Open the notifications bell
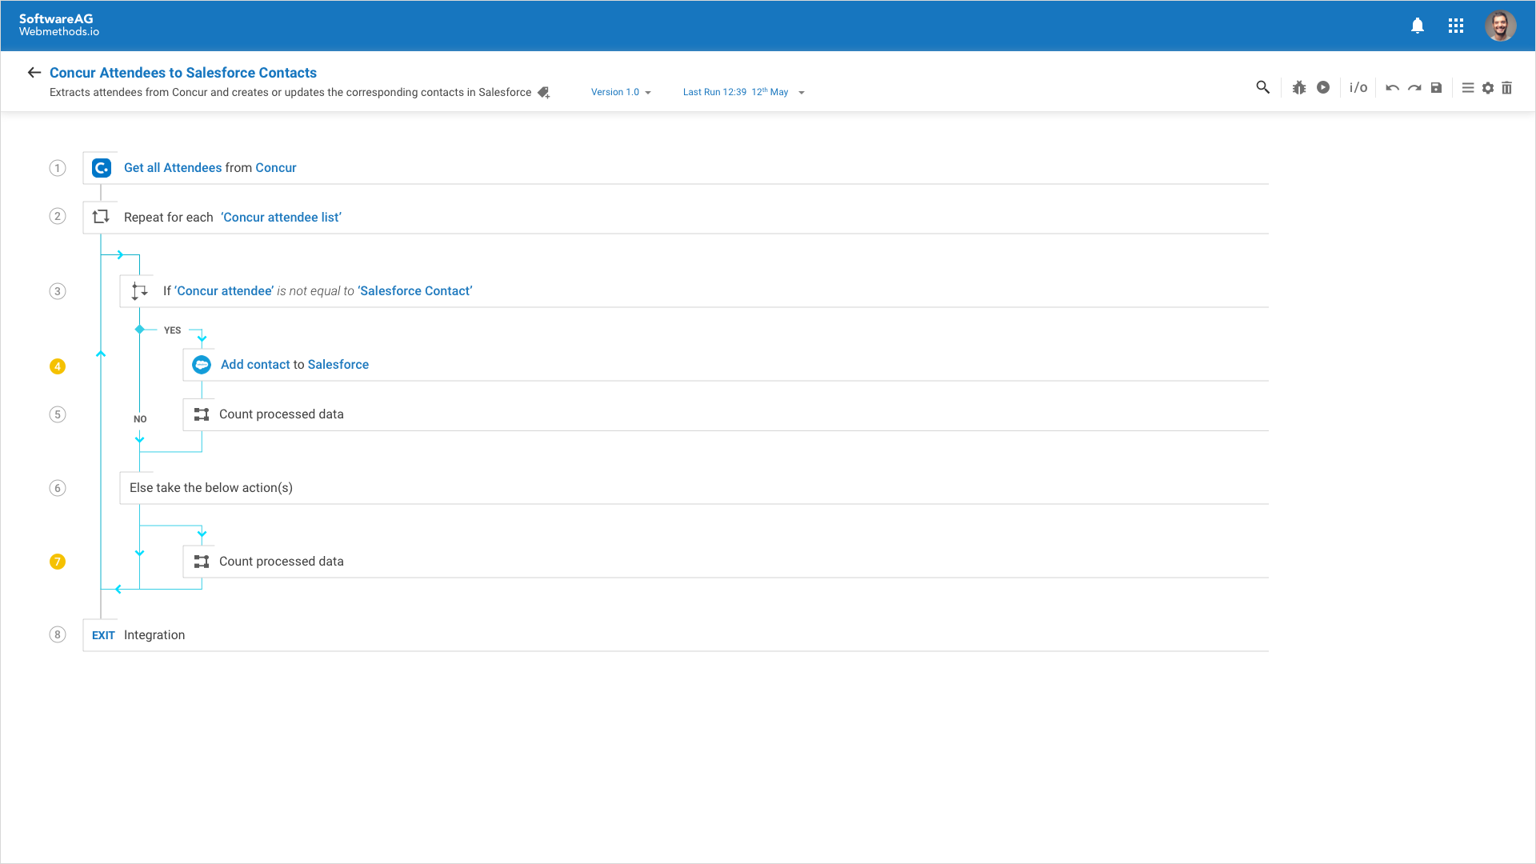The height and width of the screenshot is (864, 1536). 1418,26
